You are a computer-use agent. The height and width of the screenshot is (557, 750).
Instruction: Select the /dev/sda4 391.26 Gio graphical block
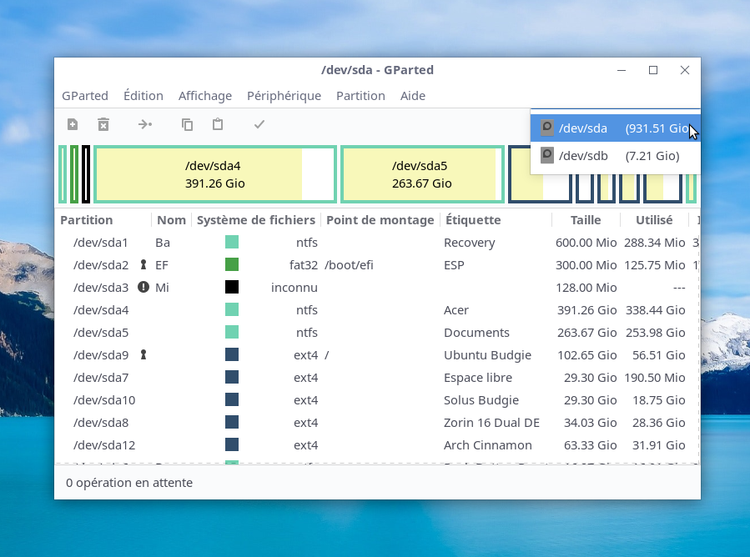[x=214, y=174]
